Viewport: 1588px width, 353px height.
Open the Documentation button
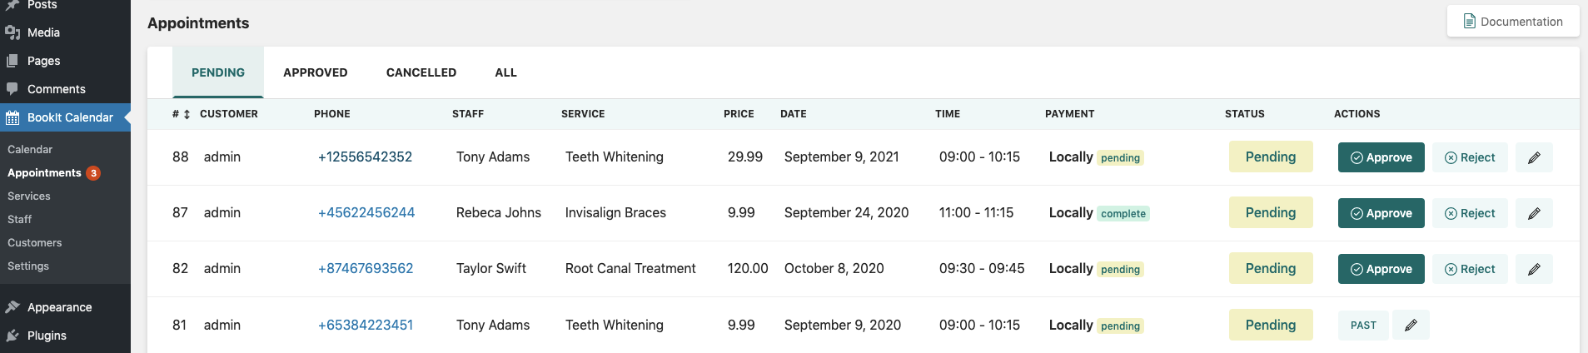point(1512,22)
